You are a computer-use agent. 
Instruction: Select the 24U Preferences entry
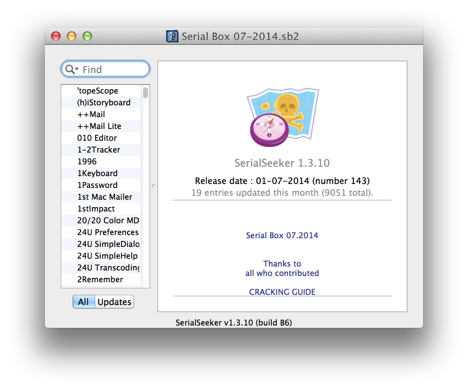click(x=101, y=232)
